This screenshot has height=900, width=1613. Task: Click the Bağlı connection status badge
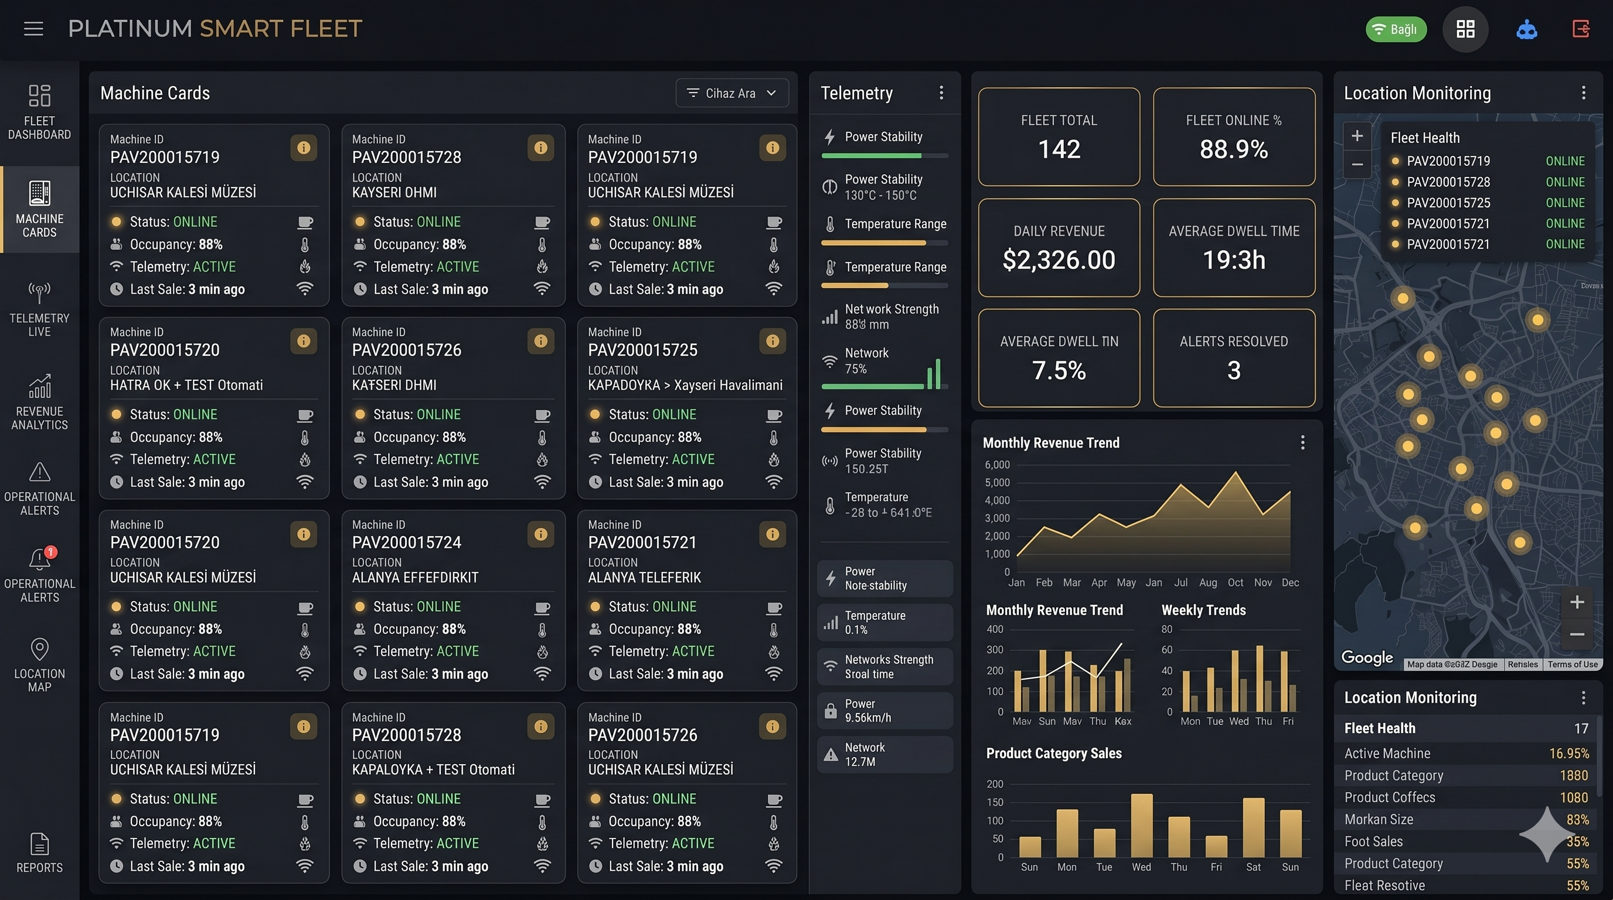[x=1396, y=29]
